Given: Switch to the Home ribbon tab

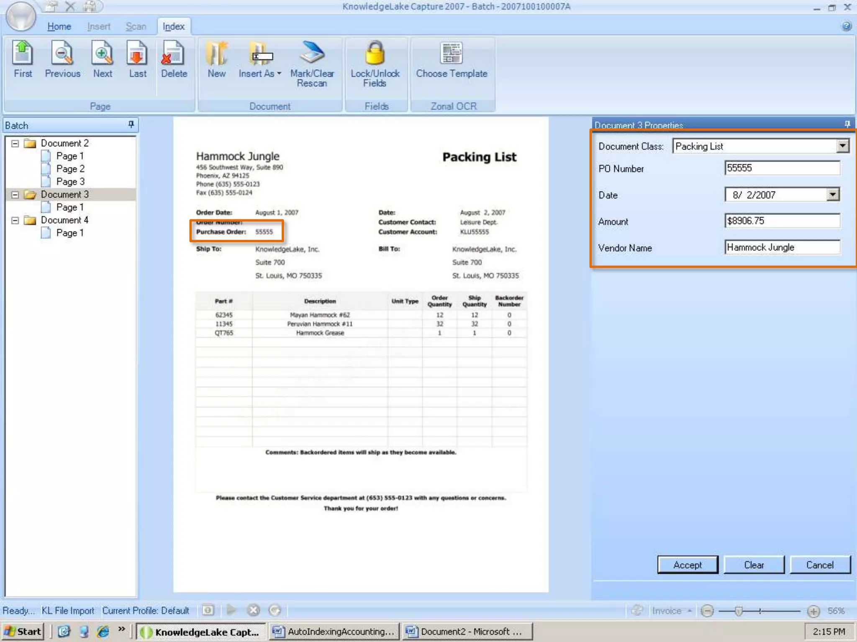Looking at the screenshot, I should pos(59,26).
